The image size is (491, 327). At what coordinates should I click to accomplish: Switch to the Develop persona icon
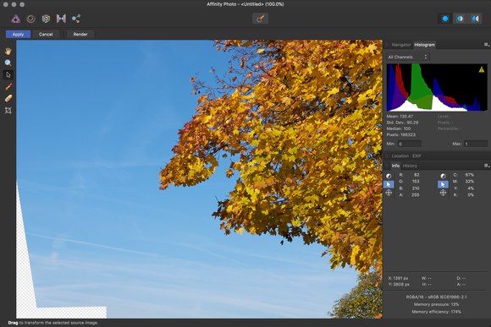[x=46, y=19]
